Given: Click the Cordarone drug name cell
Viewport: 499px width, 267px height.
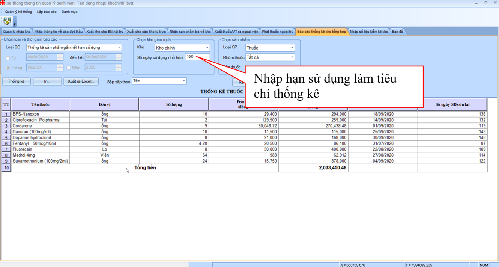Looking at the screenshot, I should pos(40,126).
